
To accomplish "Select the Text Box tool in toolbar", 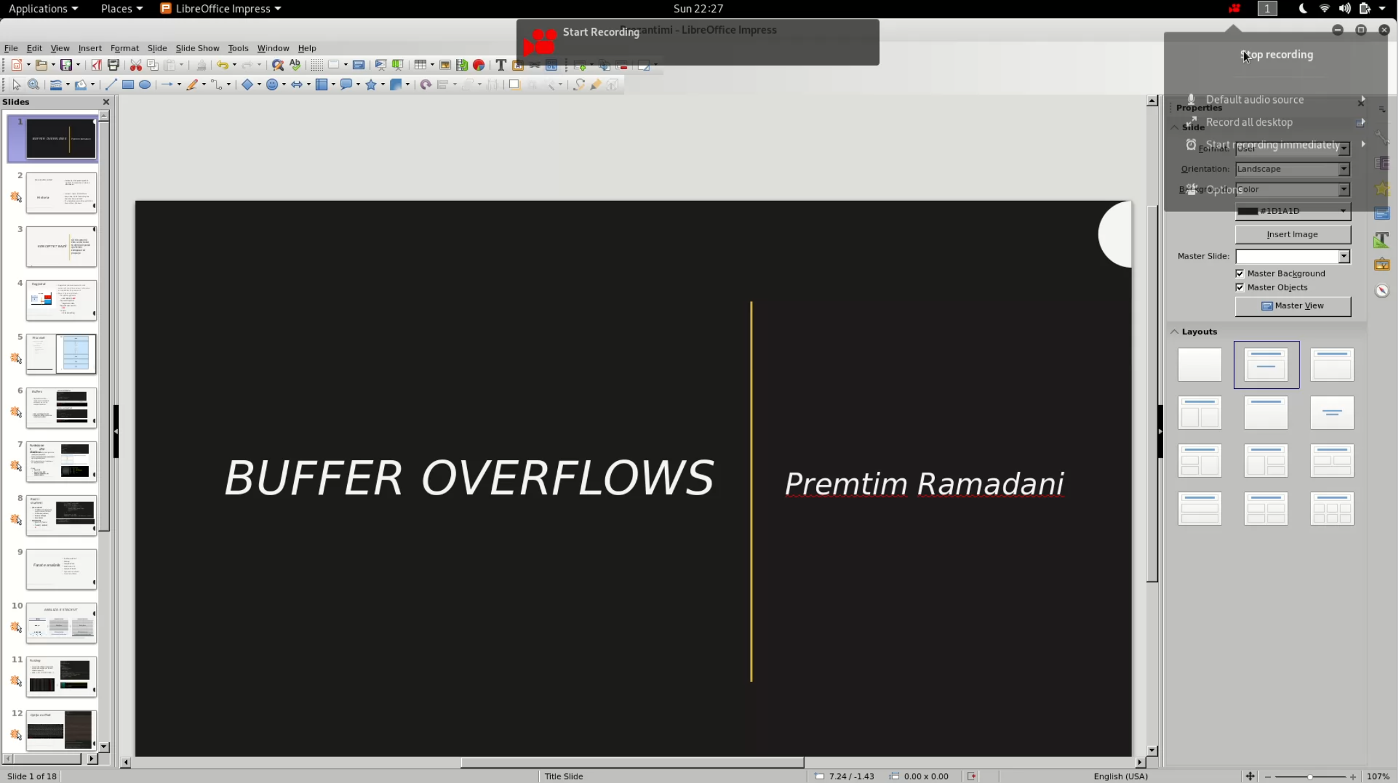I will pyautogui.click(x=500, y=64).
